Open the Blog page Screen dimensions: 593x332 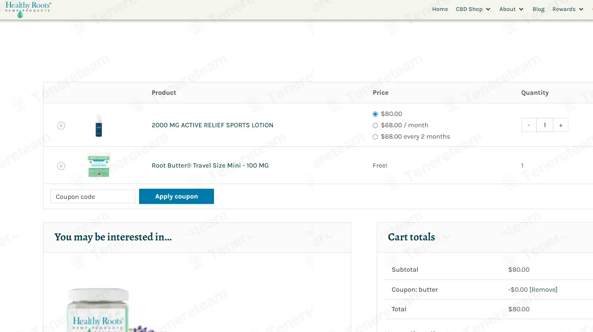click(x=539, y=9)
